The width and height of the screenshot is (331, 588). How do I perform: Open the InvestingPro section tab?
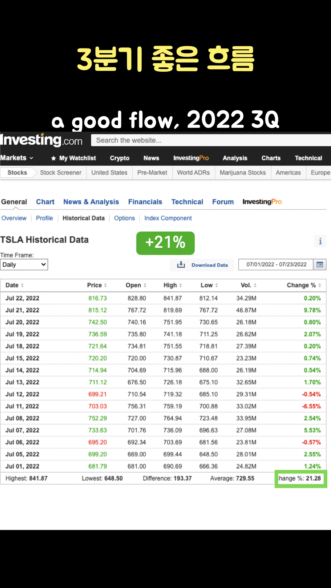(262, 202)
